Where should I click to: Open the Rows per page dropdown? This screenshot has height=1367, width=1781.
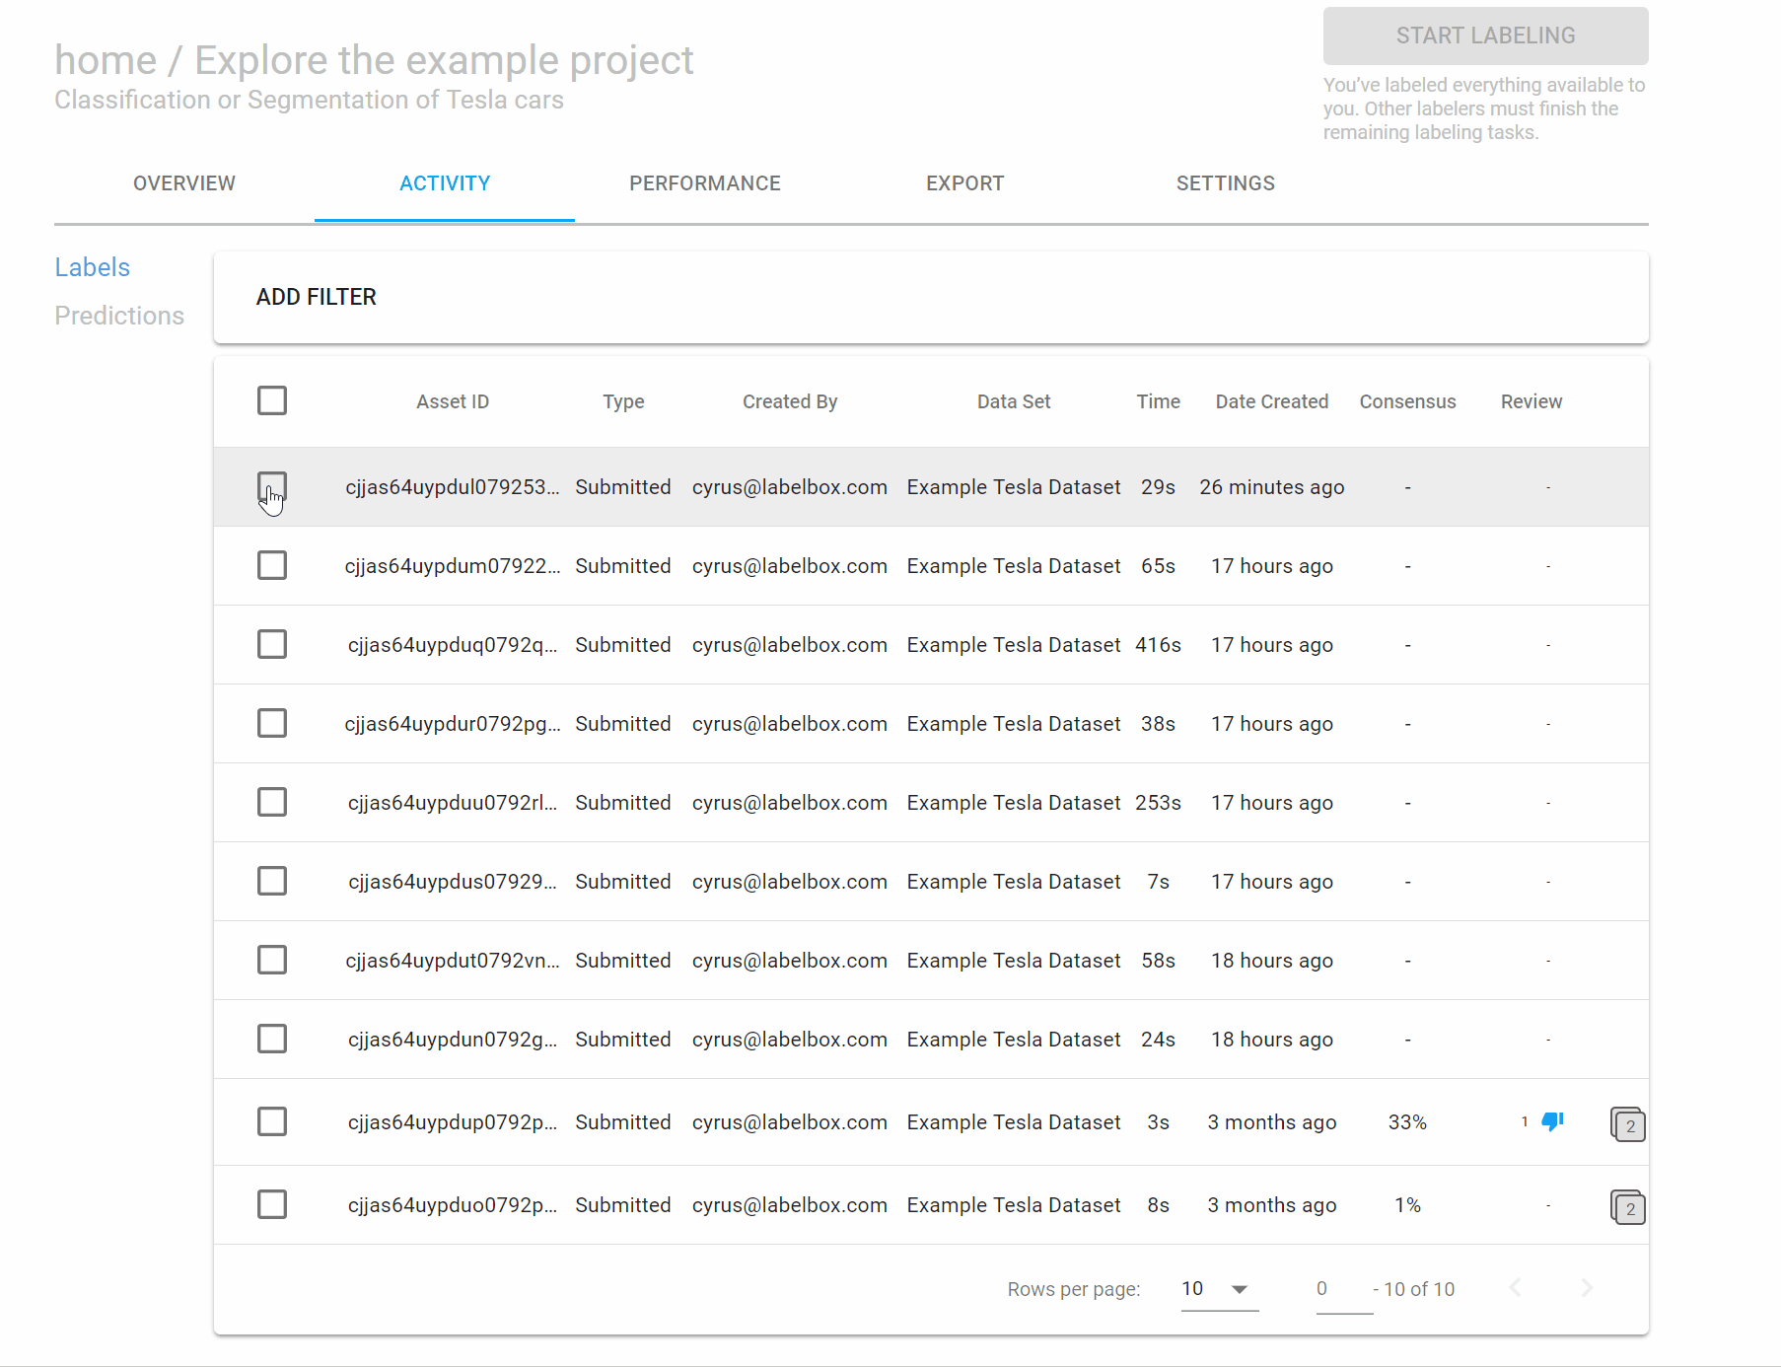1219,1289
